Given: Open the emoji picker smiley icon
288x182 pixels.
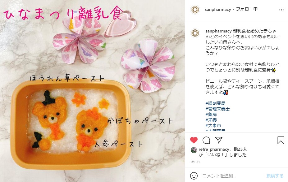Looking at the screenshot, I should coord(194,176).
